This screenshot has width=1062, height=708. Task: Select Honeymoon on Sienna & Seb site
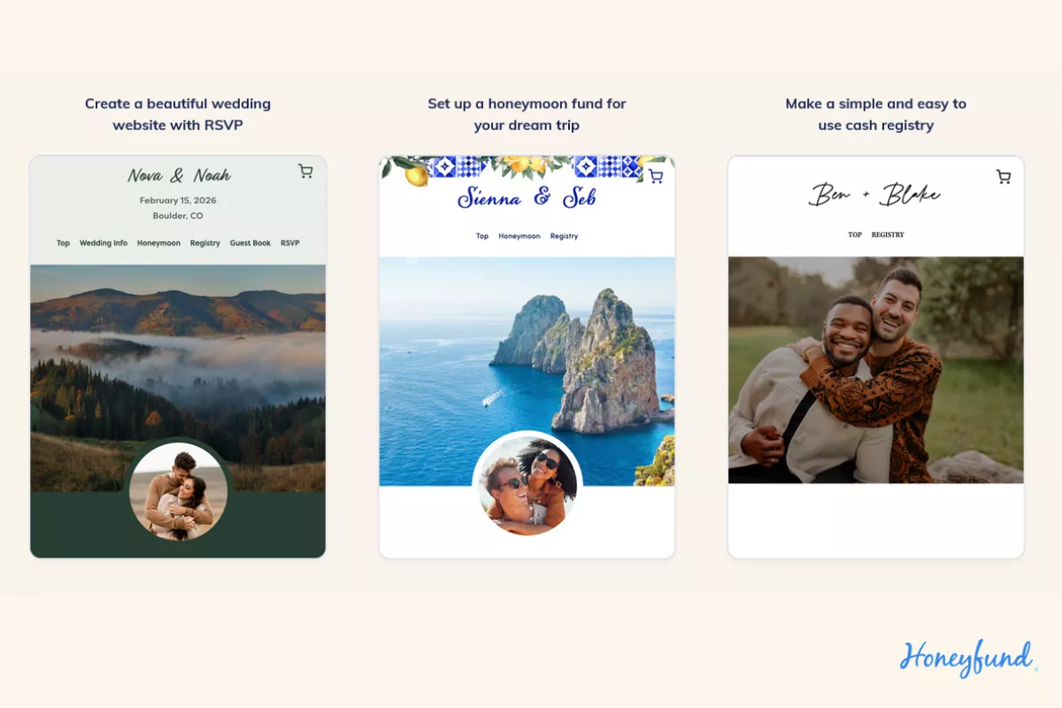tap(519, 236)
